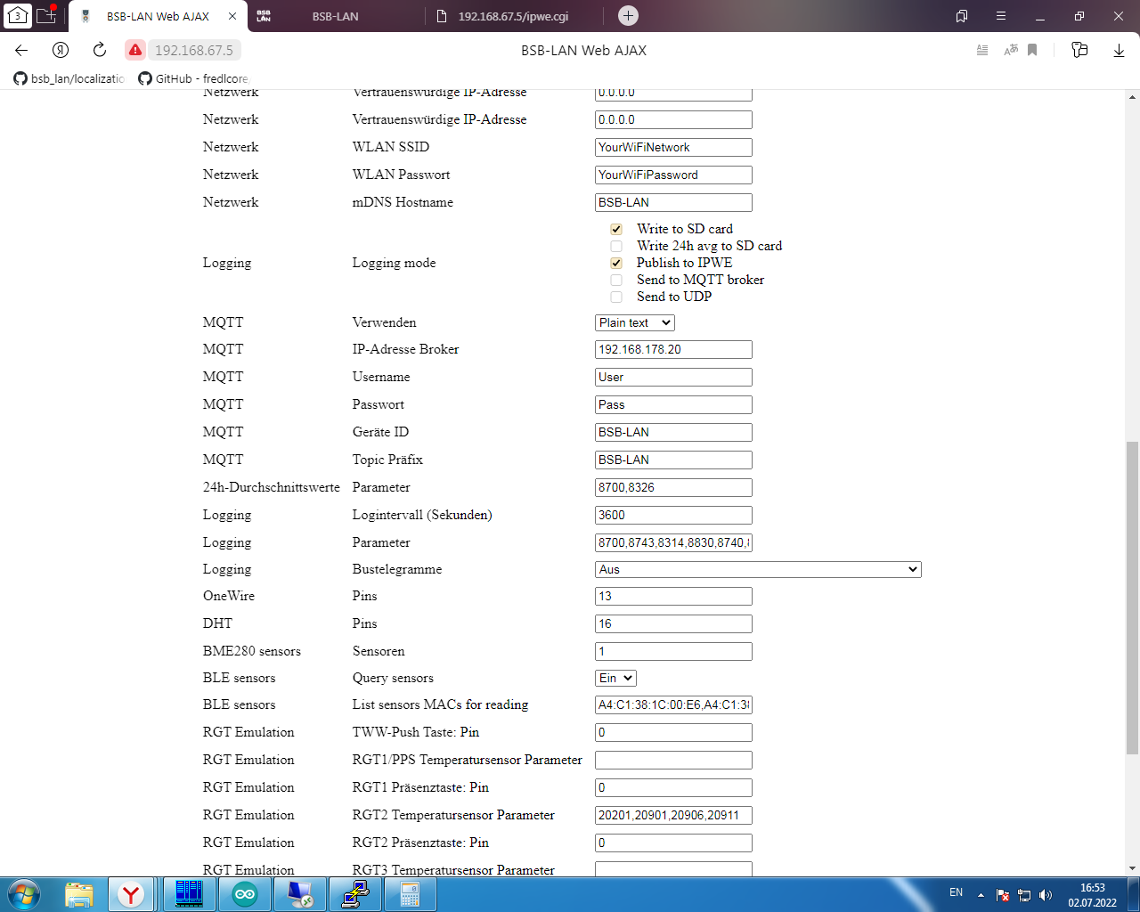Image resolution: width=1140 pixels, height=912 pixels.
Task: Open the PuTTY taskbar icon
Action: click(355, 894)
